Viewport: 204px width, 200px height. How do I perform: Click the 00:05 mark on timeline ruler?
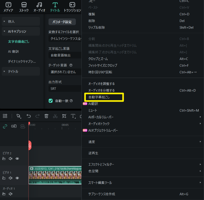65,125
